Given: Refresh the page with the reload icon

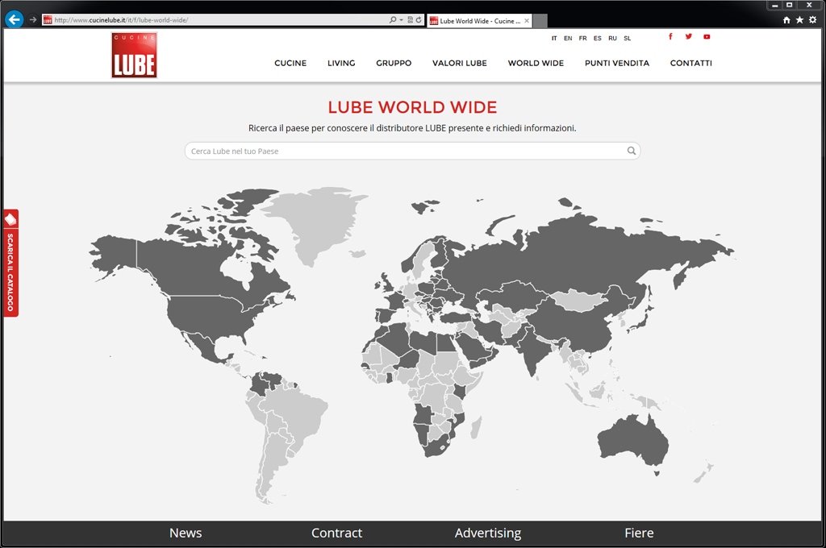Looking at the screenshot, I should [x=419, y=20].
